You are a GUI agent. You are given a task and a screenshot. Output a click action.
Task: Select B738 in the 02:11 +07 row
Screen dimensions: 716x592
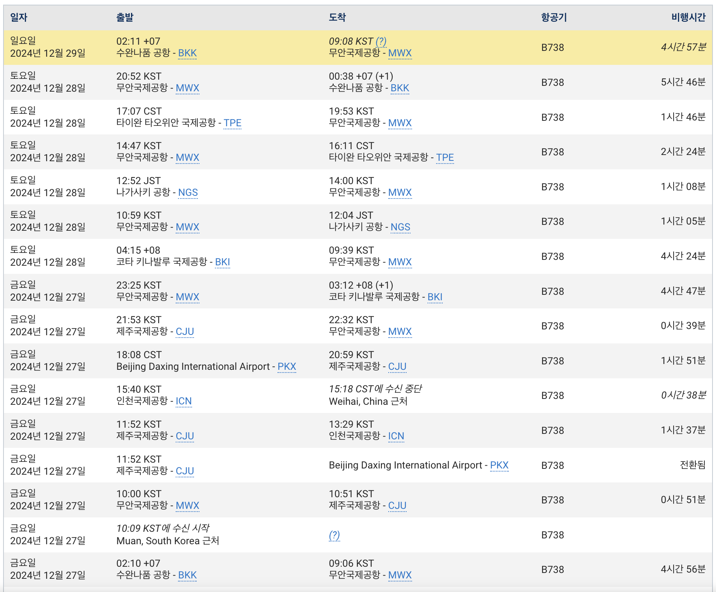[553, 48]
